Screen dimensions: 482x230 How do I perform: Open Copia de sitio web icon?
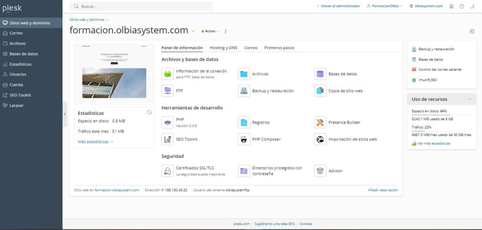click(x=320, y=91)
